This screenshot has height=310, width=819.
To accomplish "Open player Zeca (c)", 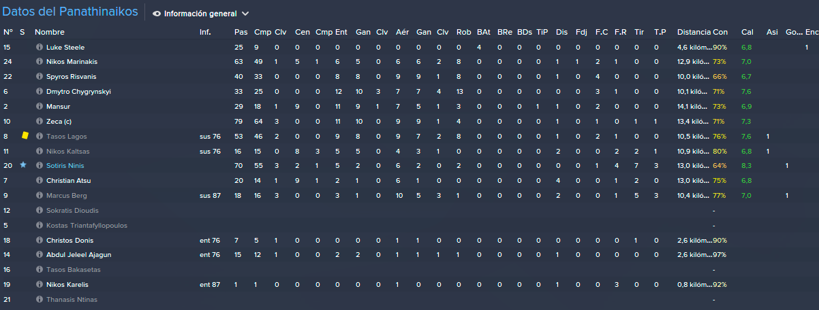I will [59, 122].
